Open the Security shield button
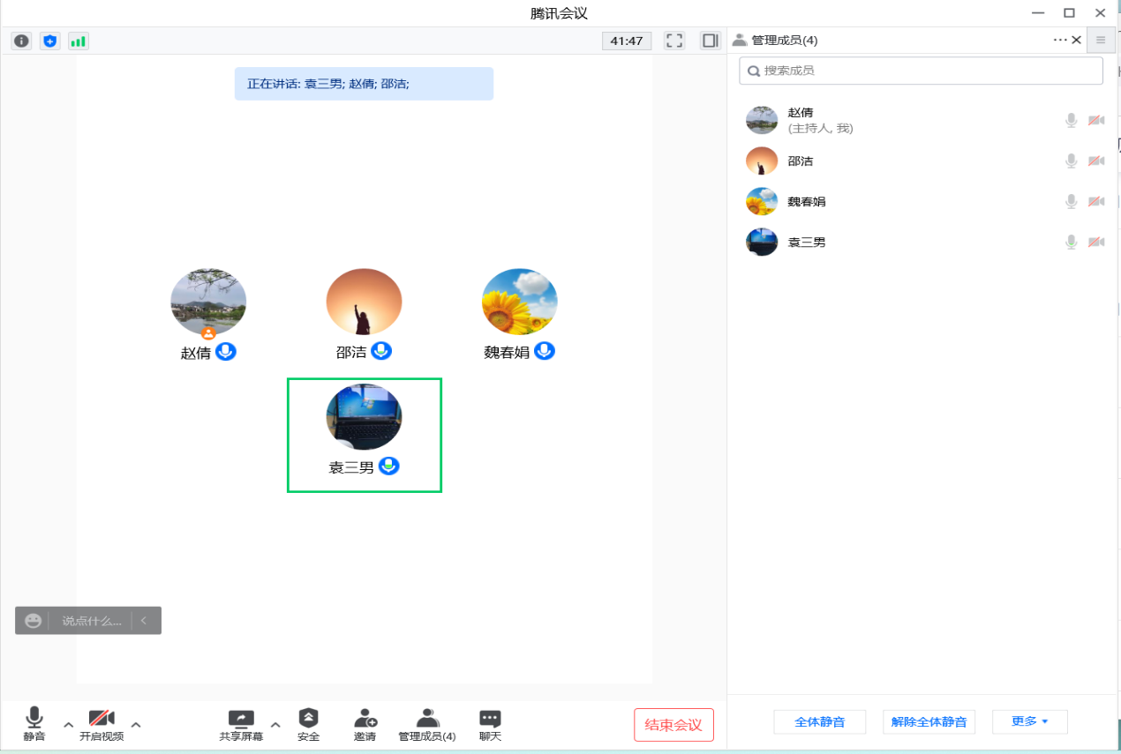 (308, 725)
